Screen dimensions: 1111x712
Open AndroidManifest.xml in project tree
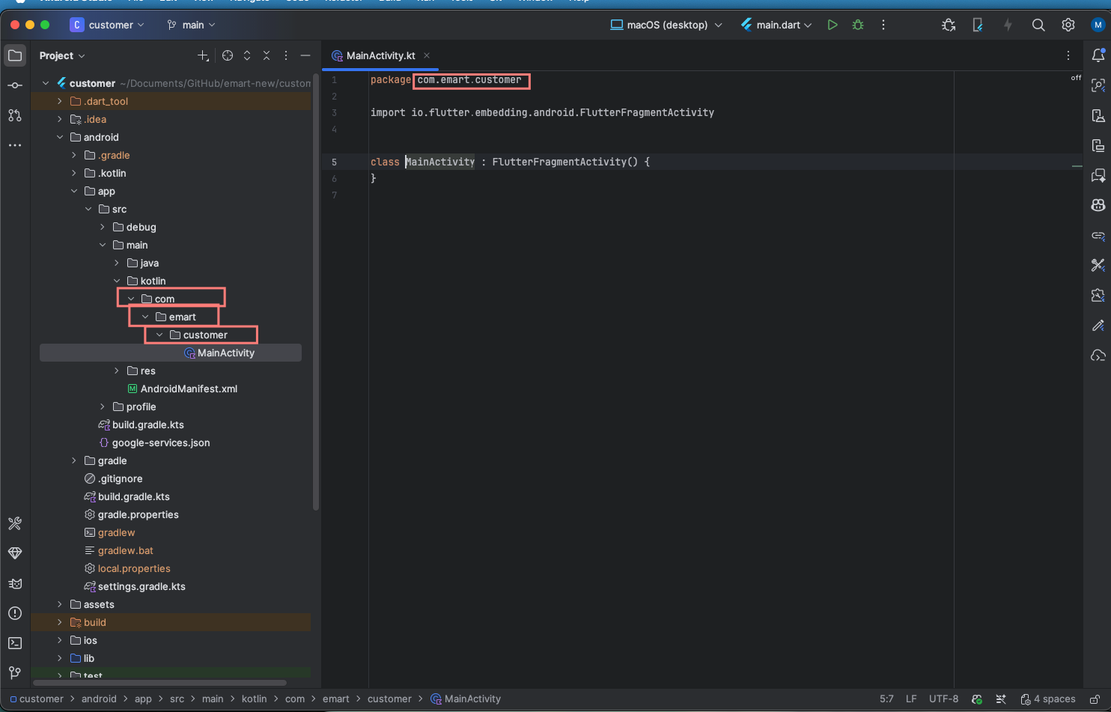click(x=189, y=389)
